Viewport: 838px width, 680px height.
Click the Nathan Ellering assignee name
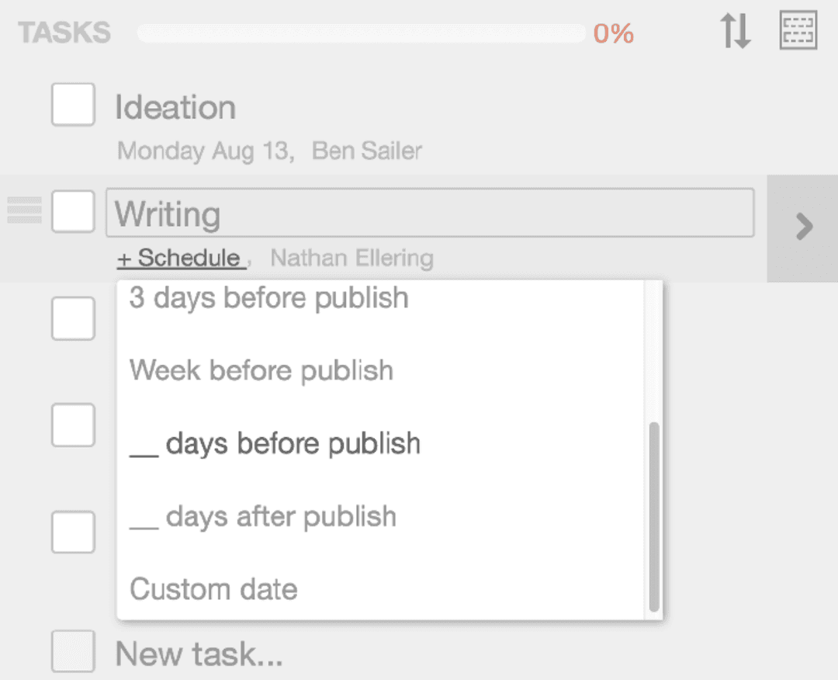coord(351,258)
